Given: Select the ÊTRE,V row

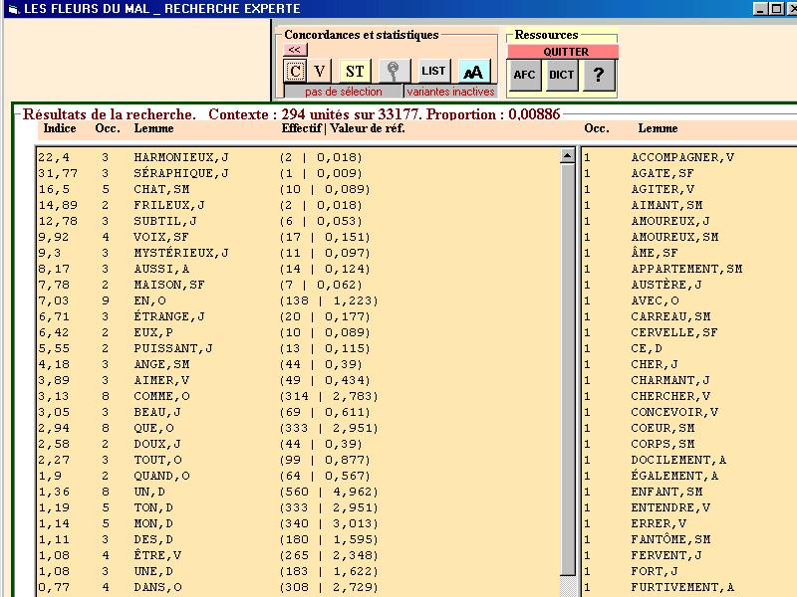Looking at the screenshot, I should (x=297, y=555).
